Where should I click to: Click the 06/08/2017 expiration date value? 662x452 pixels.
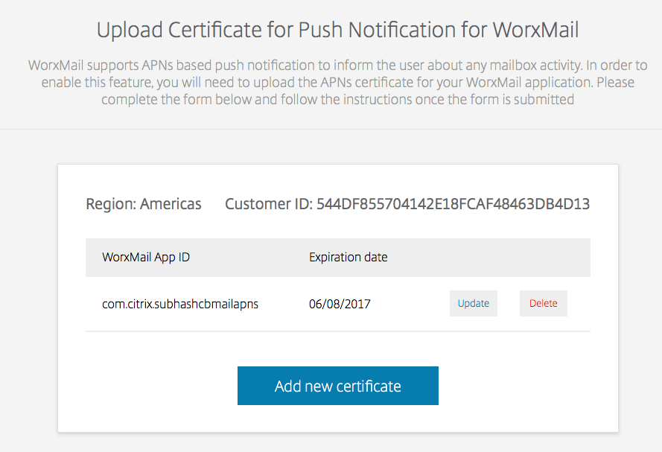tap(340, 304)
